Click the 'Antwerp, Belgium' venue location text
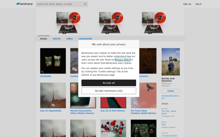Image resolution: width=220 pixels, height=137 pixels. pyautogui.click(x=169, y=127)
